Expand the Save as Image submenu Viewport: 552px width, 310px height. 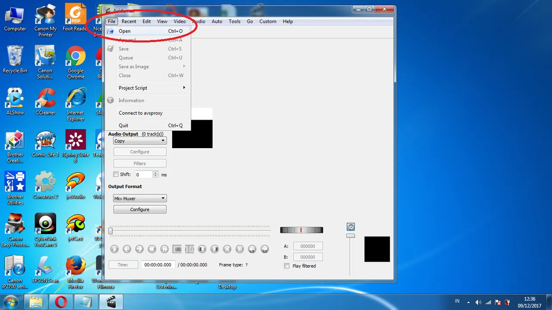point(147,67)
